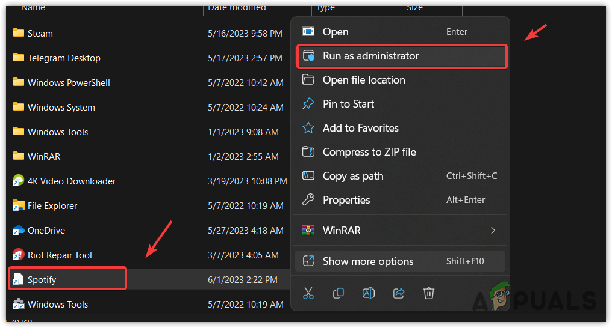612x328 pixels.
Task: Select the 4K Video Downloader shortcut icon
Action: click(18, 181)
